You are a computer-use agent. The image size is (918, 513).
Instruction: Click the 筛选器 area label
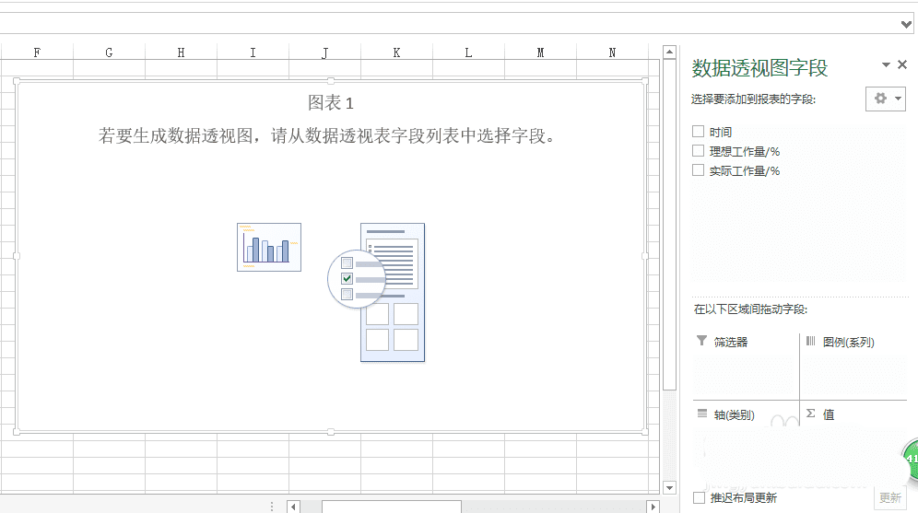coord(731,343)
